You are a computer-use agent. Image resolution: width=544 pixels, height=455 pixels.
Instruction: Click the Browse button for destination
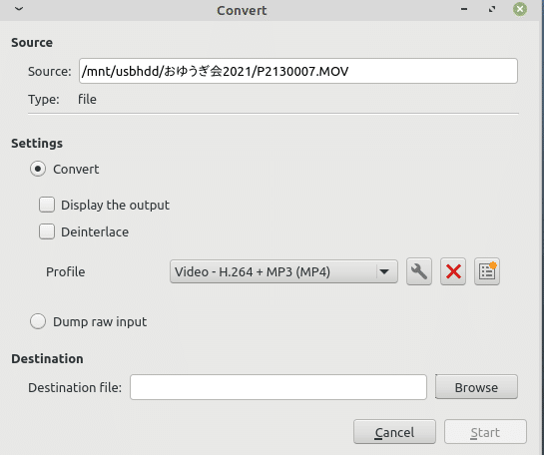click(476, 387)
